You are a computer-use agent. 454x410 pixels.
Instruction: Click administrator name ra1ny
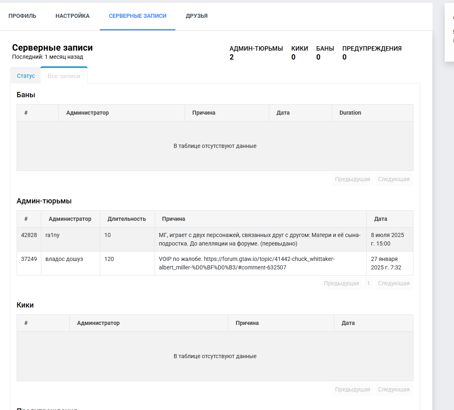pyautogui.click(x=52, y=235)
